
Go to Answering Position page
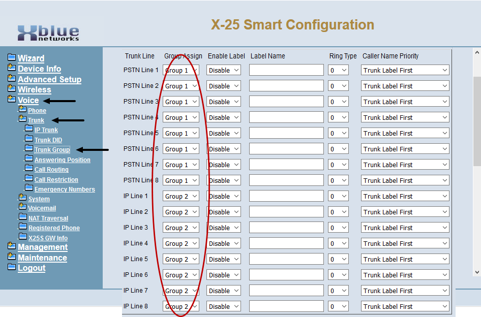point(62,160)
